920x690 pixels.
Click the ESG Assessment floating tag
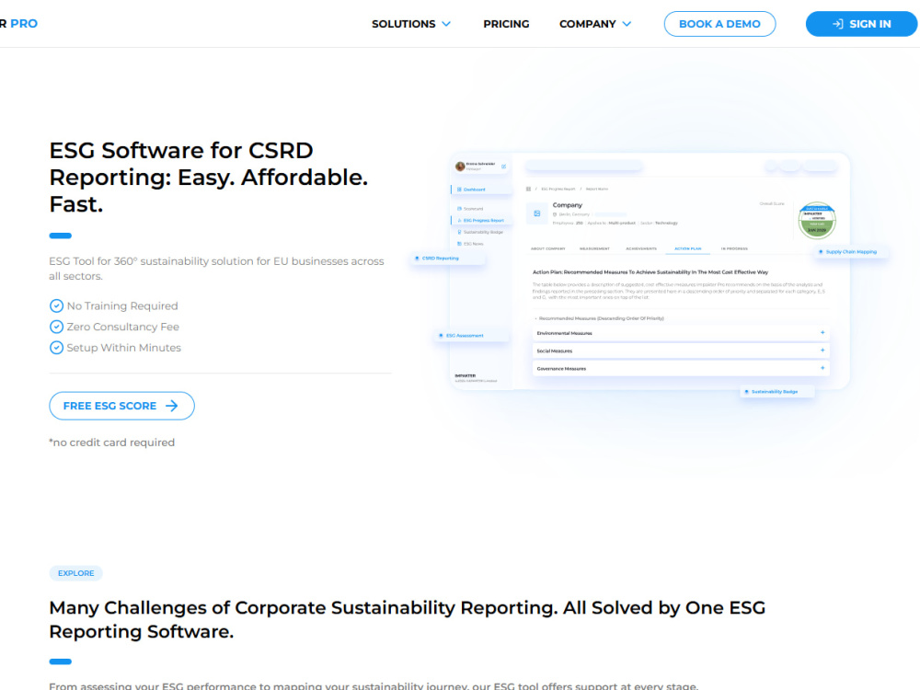click(471, 336)
